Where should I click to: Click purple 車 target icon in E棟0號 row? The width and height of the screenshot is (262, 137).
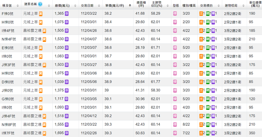[x=213, y=48]
